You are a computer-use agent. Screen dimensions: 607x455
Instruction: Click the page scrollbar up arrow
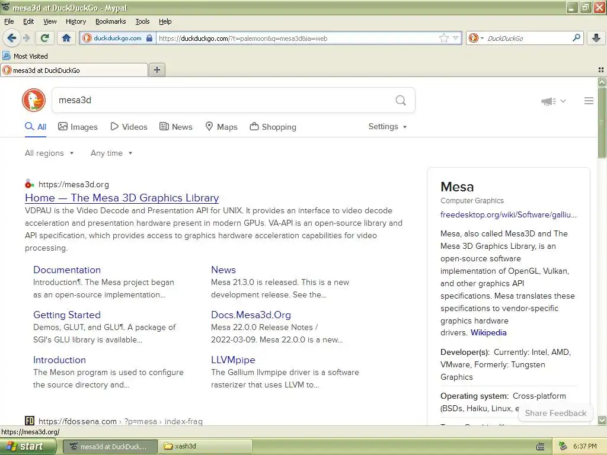[x=602, y=82]
